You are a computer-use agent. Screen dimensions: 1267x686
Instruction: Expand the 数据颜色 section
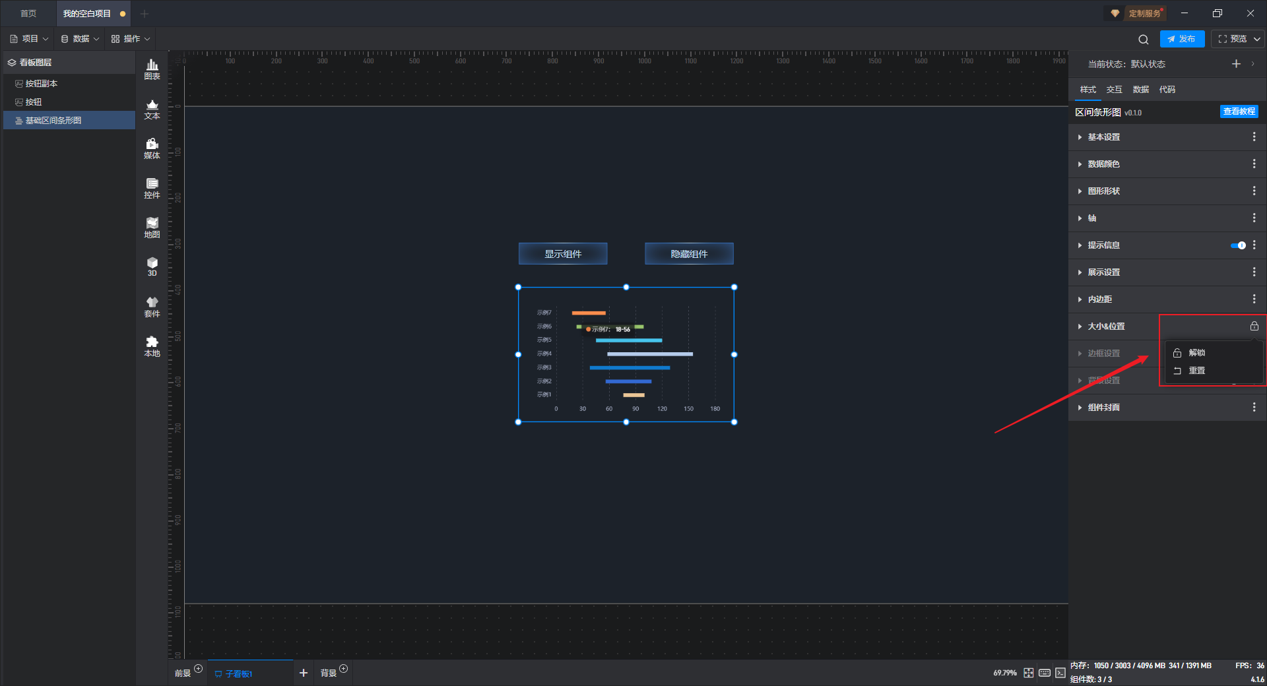point(1103,164)
